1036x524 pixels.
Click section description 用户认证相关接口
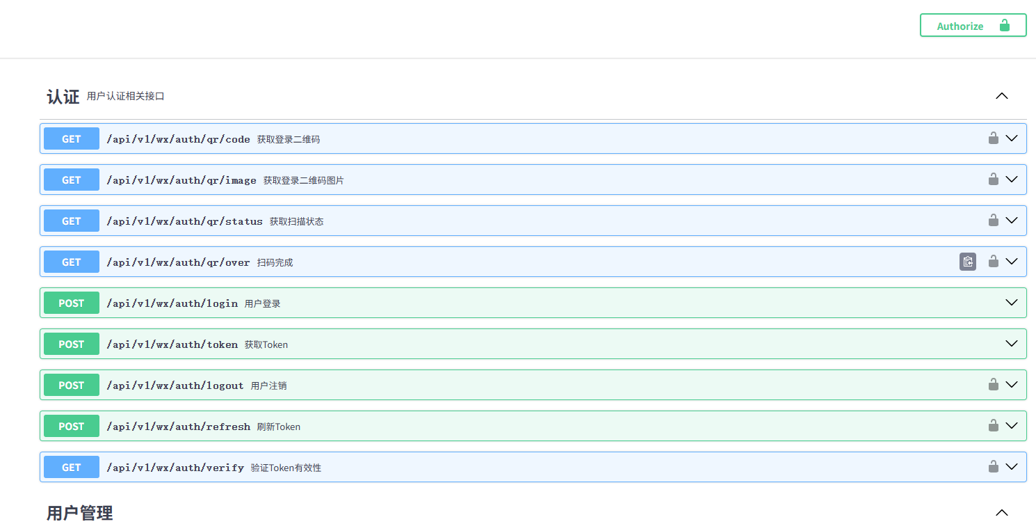coord(126,96)
